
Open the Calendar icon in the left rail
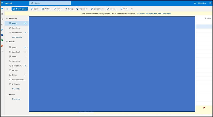pos(2,14)
